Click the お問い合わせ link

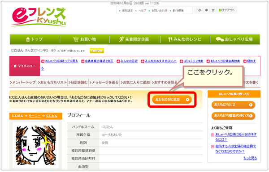click(159, 11)
